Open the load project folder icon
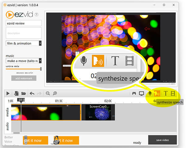The height and width of the screenshot is (148, 186). (x=24, y=94)
